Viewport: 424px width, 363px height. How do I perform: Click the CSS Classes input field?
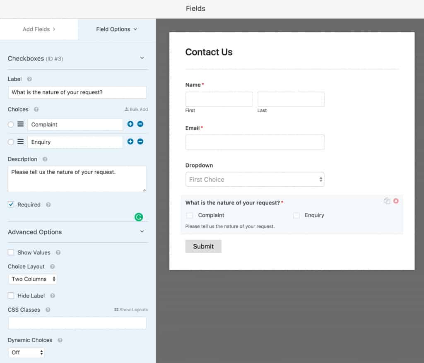pos(77,323)
